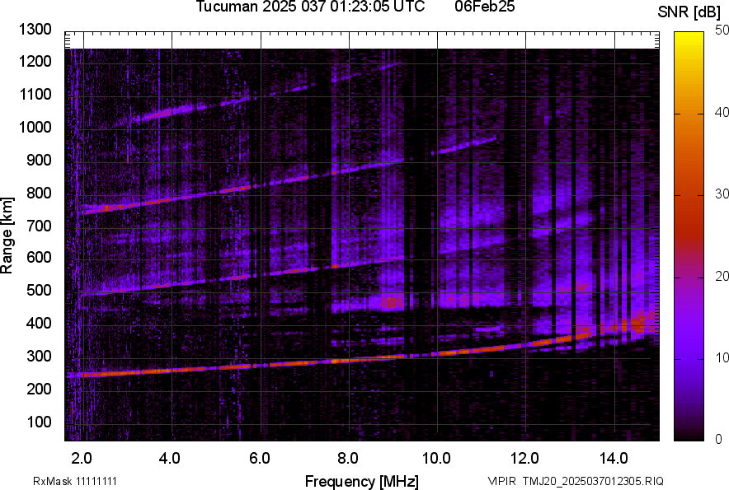
Task: Click the 8.0 frequency tick label
Action: coord(348,457)
